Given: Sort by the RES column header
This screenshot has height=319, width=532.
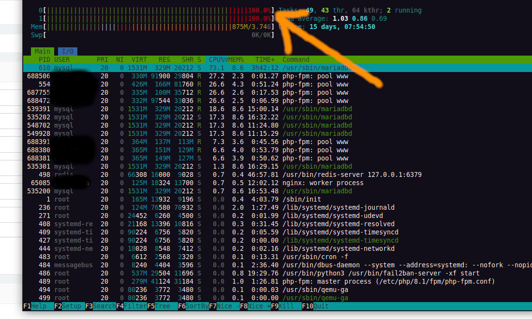Looking at the screenshot, I should [164, 59].
